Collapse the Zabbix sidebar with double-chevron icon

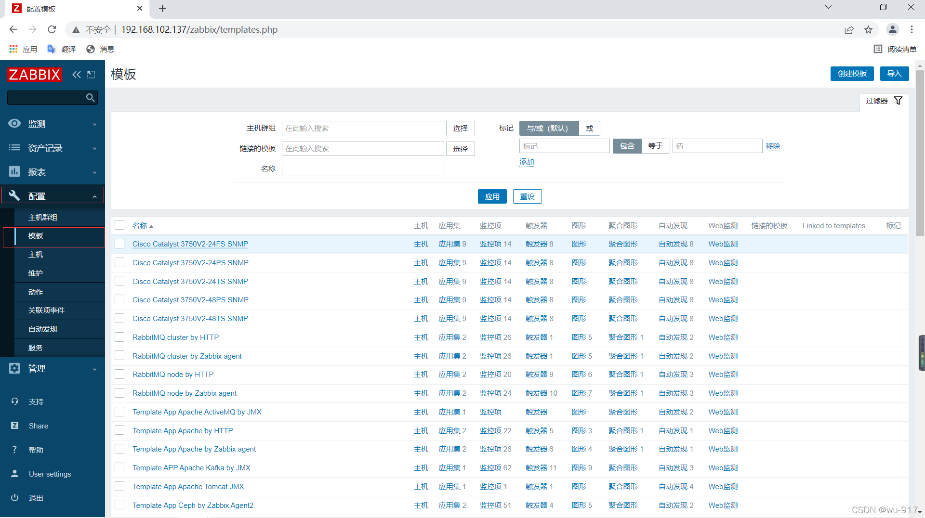(77, 75)
